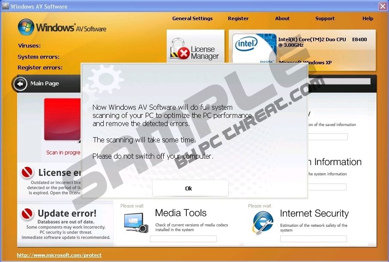389x262 pixels.
Task: Click the title bar application icon
Action: (x=6, y=6)
